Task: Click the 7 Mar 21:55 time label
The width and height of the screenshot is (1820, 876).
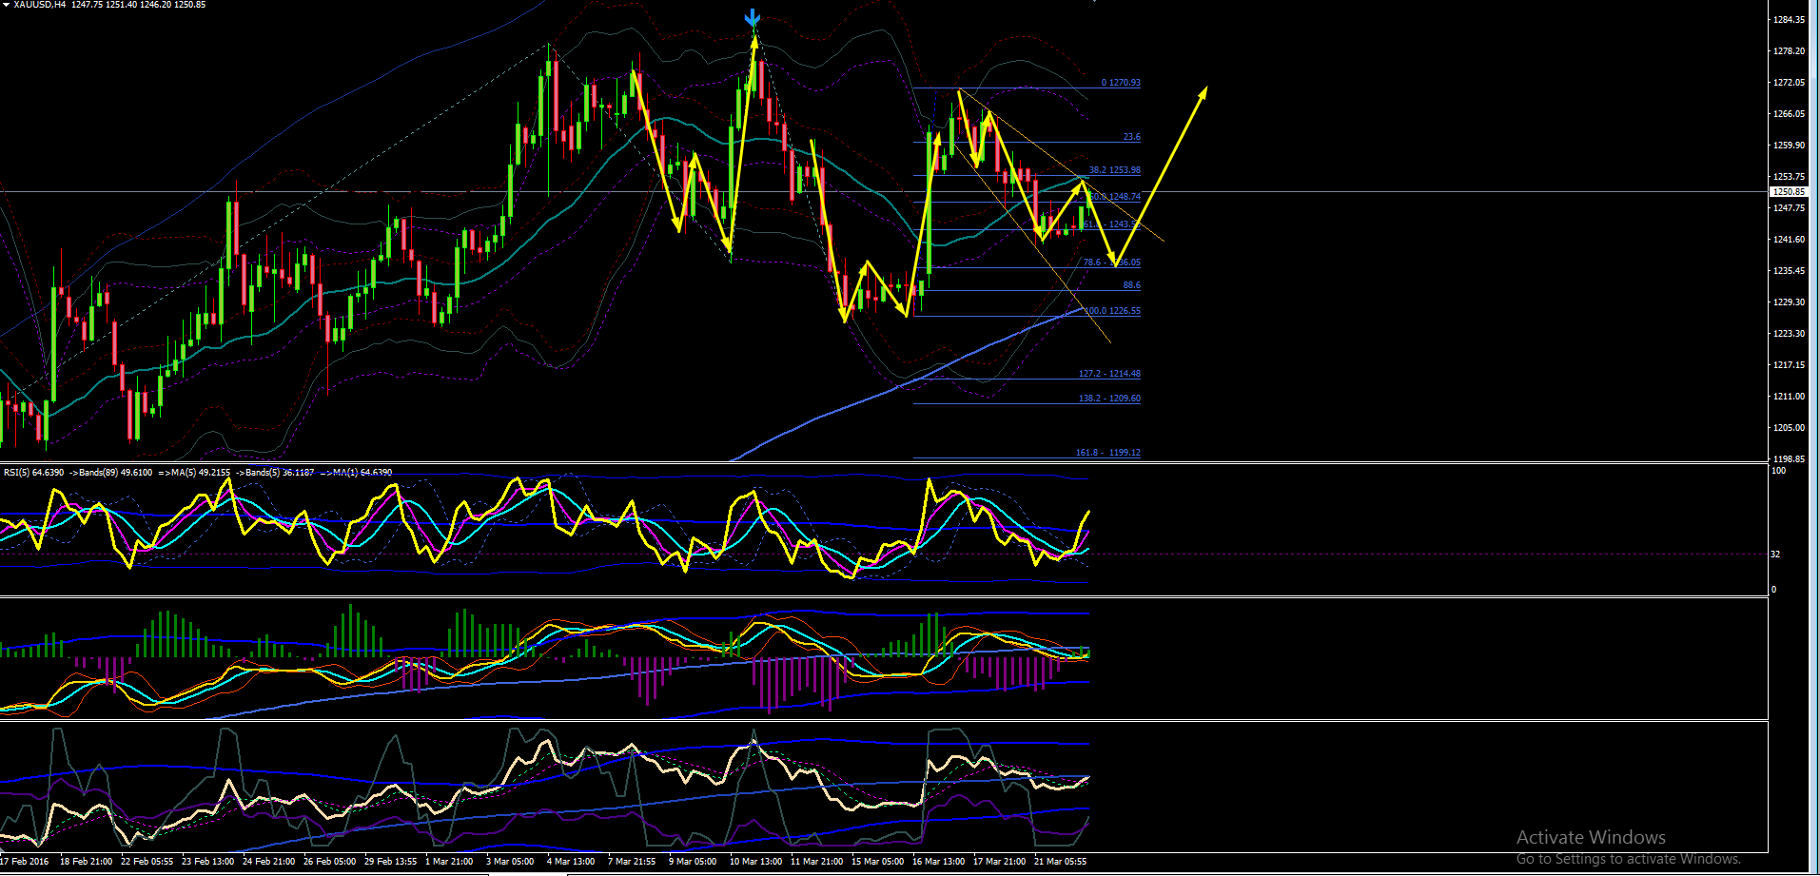Action: point(632,862)
